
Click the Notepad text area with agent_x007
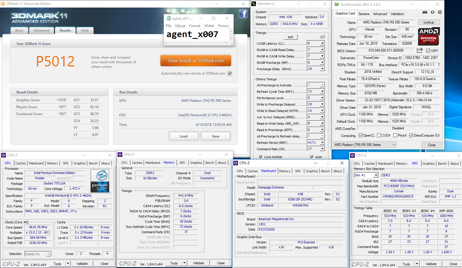point(197,35)
